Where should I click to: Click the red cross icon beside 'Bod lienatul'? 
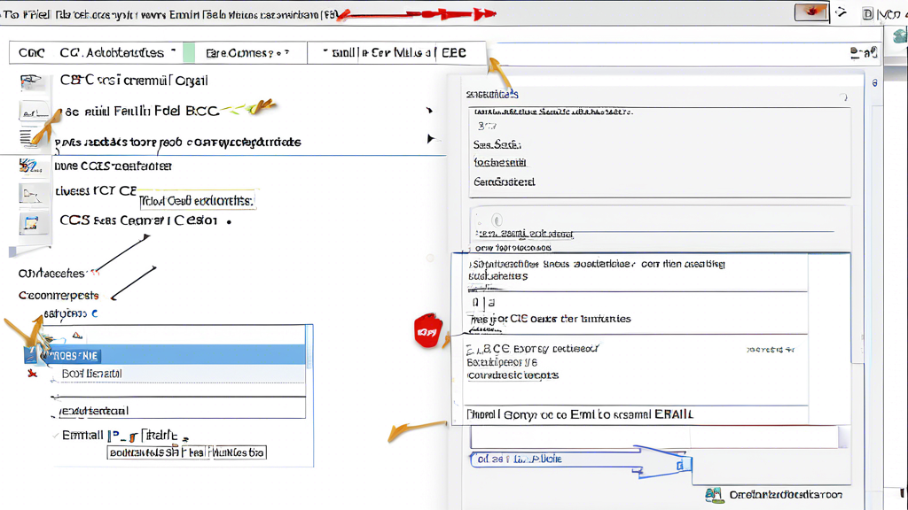tap(33, 374)
